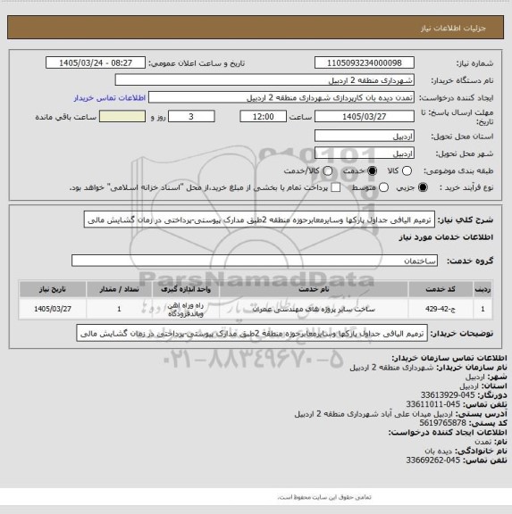Select the کالا/خدمت radio button
512x514 pixels.
click(x=328, y=170)
